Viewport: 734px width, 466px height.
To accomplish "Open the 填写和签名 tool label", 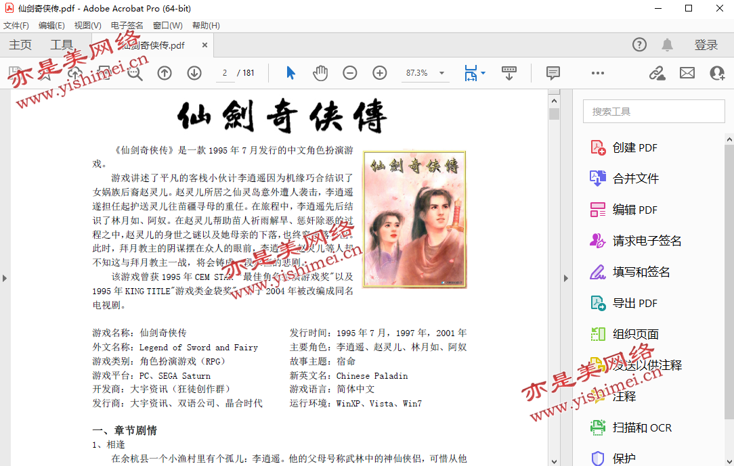I will (x=641, y=272).
